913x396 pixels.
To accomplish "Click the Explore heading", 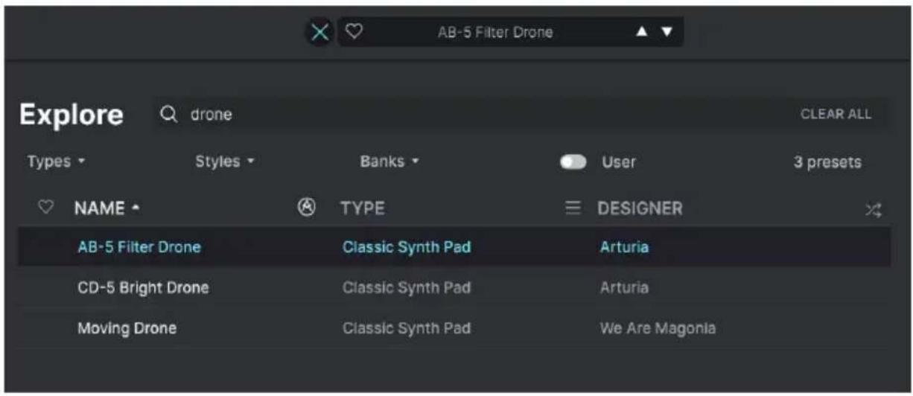I will click(x=71, y=115).
